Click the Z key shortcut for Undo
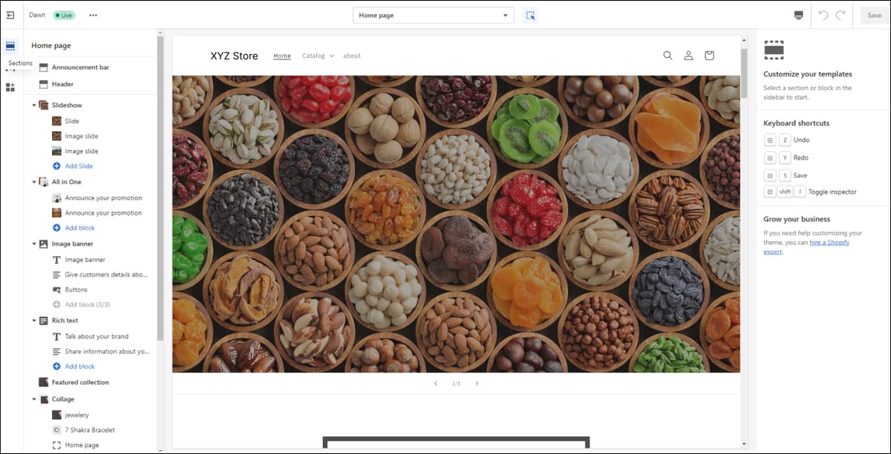 (x=785, y=140)
